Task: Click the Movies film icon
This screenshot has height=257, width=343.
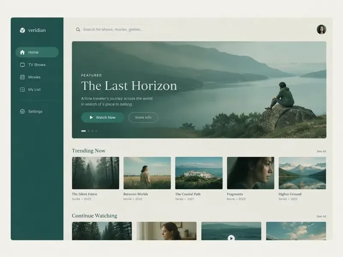Action: tap(22, 77)
